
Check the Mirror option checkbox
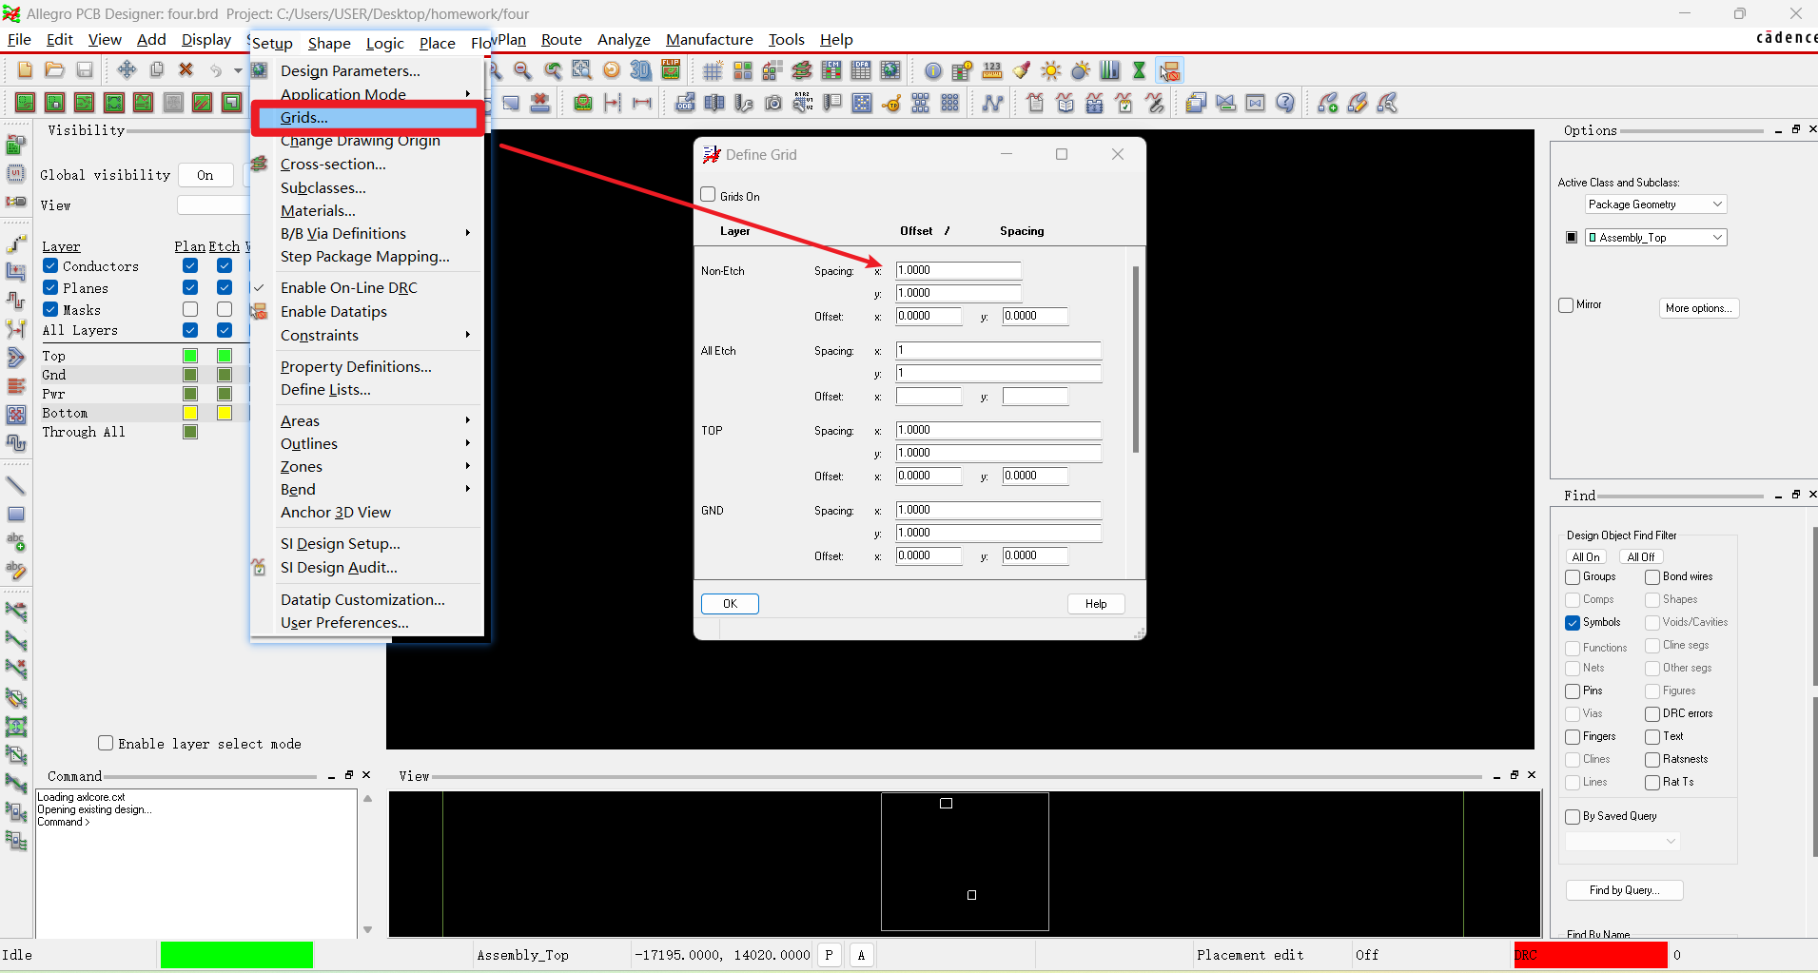coord(1566,305)
